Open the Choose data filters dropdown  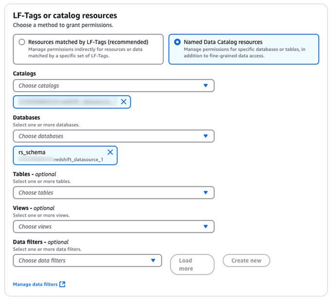(x=83, y=261)
